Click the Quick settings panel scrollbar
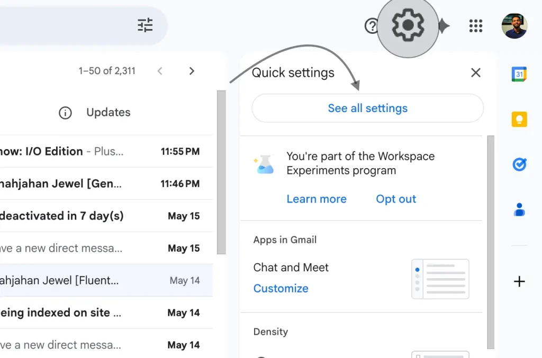Screen dimensions: 542x358 pyautogui.click(x=491, y=242)
